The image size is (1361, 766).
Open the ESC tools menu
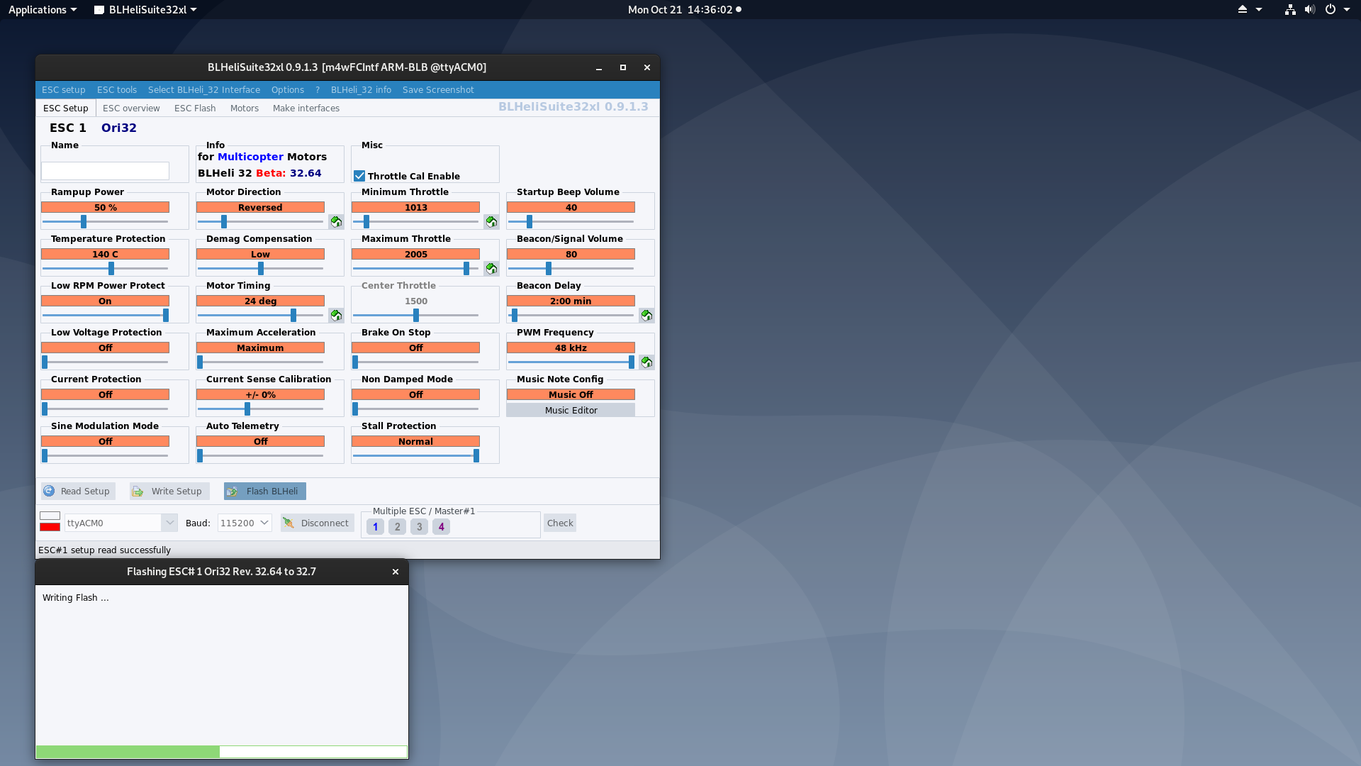(x=117, y=90)
